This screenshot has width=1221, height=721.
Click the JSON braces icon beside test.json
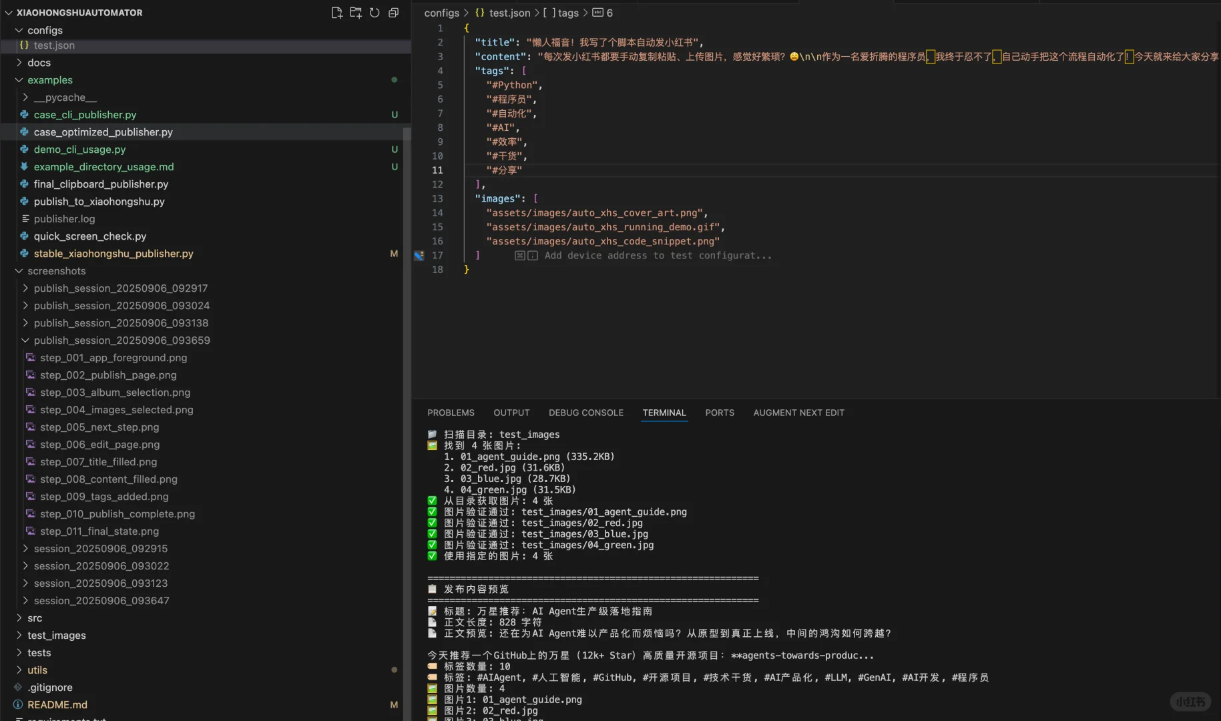click(x=24, y=45)
